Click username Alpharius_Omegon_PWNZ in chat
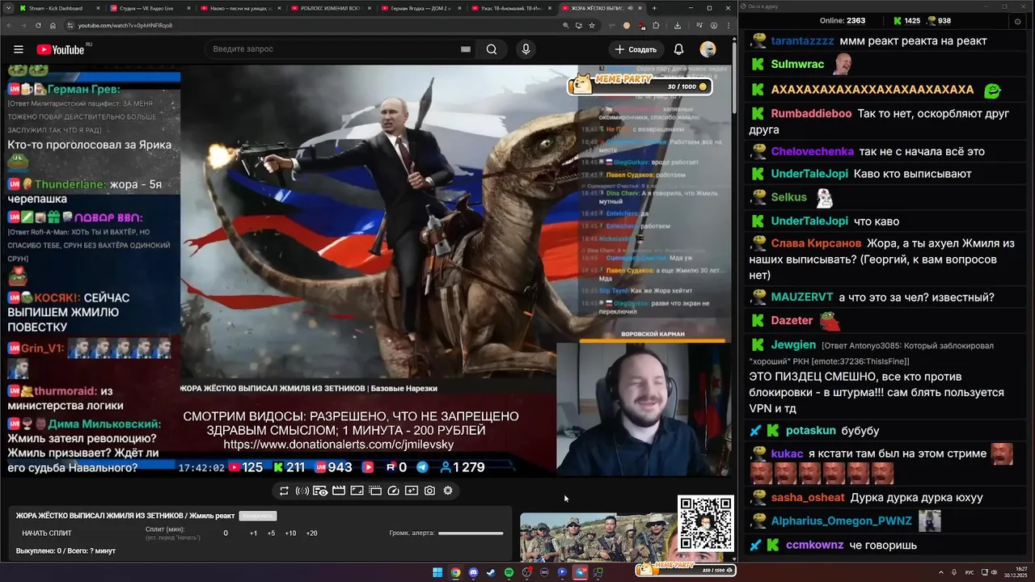The width and height of the screenshot is (1035, 582). point(841,521)
